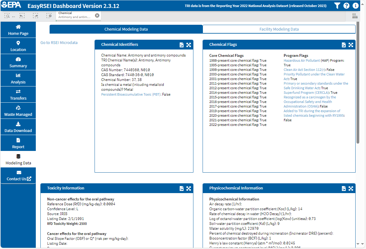366x249 pixels.
Task: View dashboard info with the info icon
Action: coord(355,5)
